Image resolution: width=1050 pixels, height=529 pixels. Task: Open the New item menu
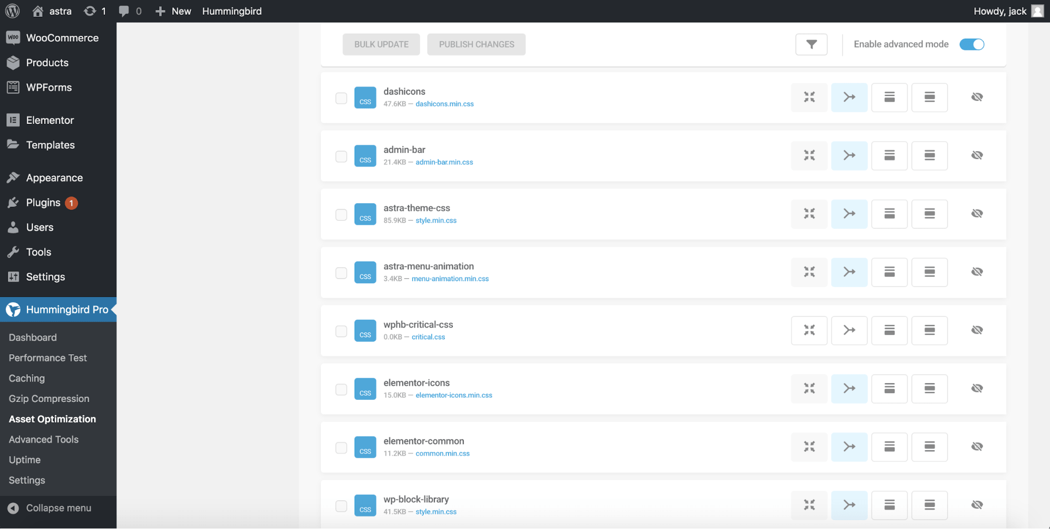pyautogui.click(x=173, y=10)
